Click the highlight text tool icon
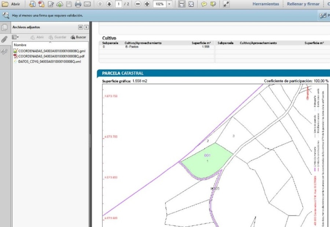Image resolution: width=330 pixels, height=227 pixels. (x=213, y=4)
